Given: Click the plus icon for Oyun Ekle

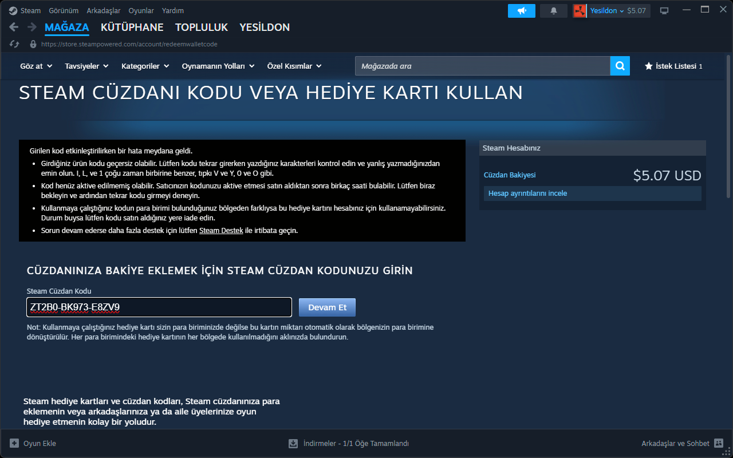Looking at the screenshot, I should [x=14, y=443].
